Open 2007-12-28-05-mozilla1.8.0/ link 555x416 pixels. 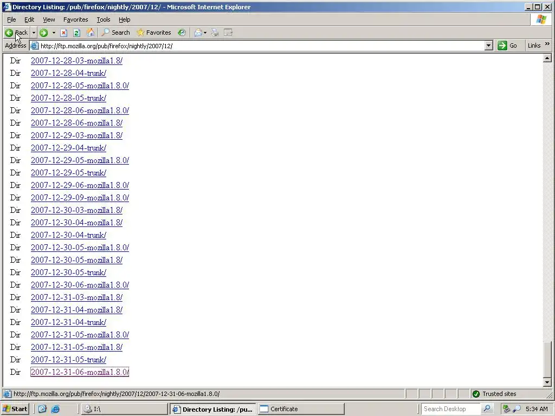pyautogui.click(x=80, y=86)
